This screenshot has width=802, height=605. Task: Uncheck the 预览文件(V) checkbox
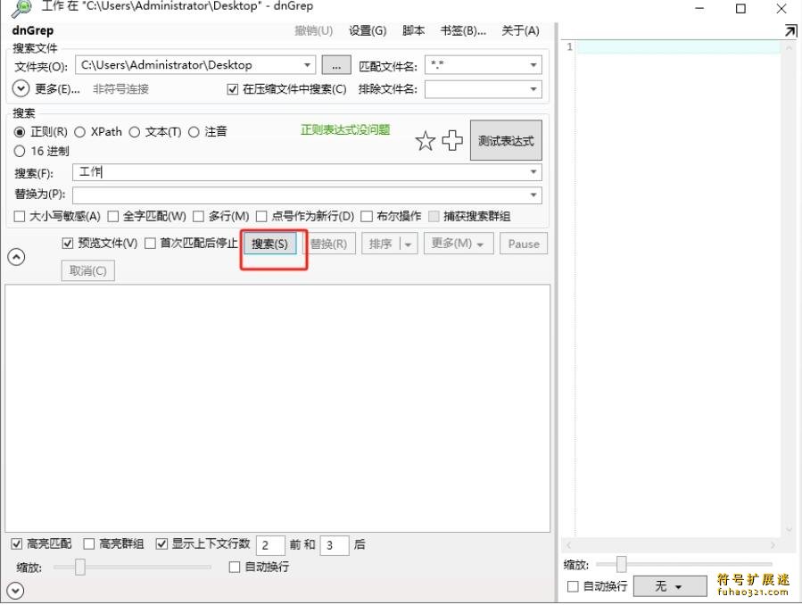click(67, 243)
